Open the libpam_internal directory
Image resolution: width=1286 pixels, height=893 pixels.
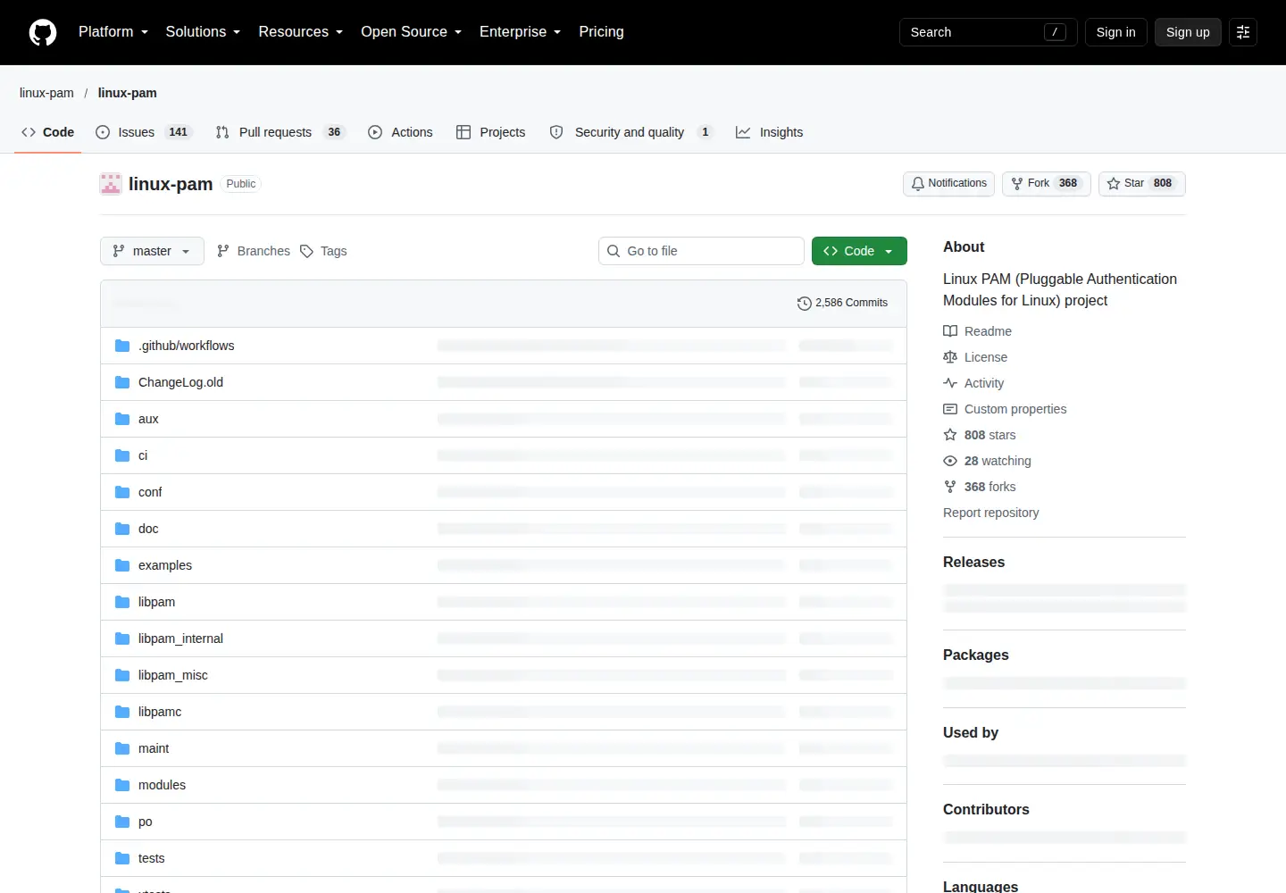tap(180, 638)
